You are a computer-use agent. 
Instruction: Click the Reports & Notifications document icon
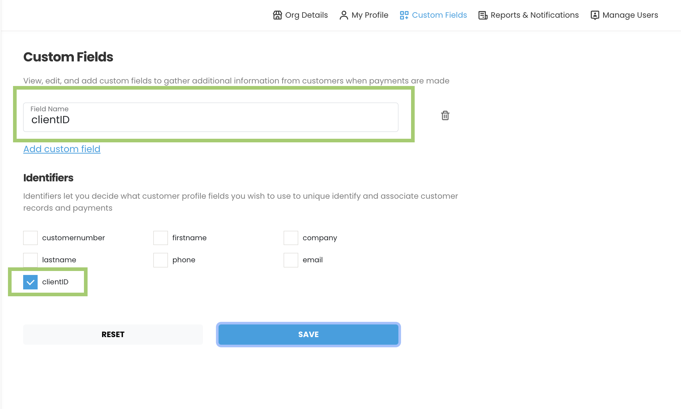coord(482,15)
